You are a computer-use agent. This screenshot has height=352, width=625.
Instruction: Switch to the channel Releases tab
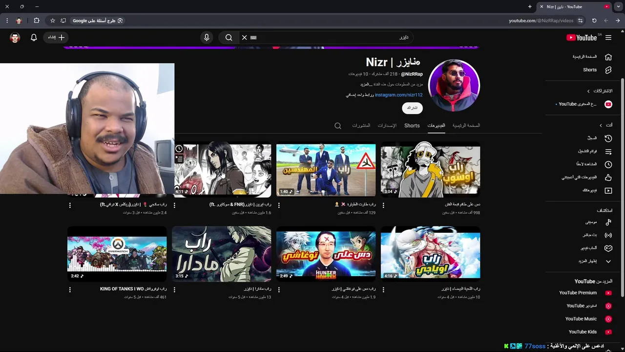coord(387,126)
